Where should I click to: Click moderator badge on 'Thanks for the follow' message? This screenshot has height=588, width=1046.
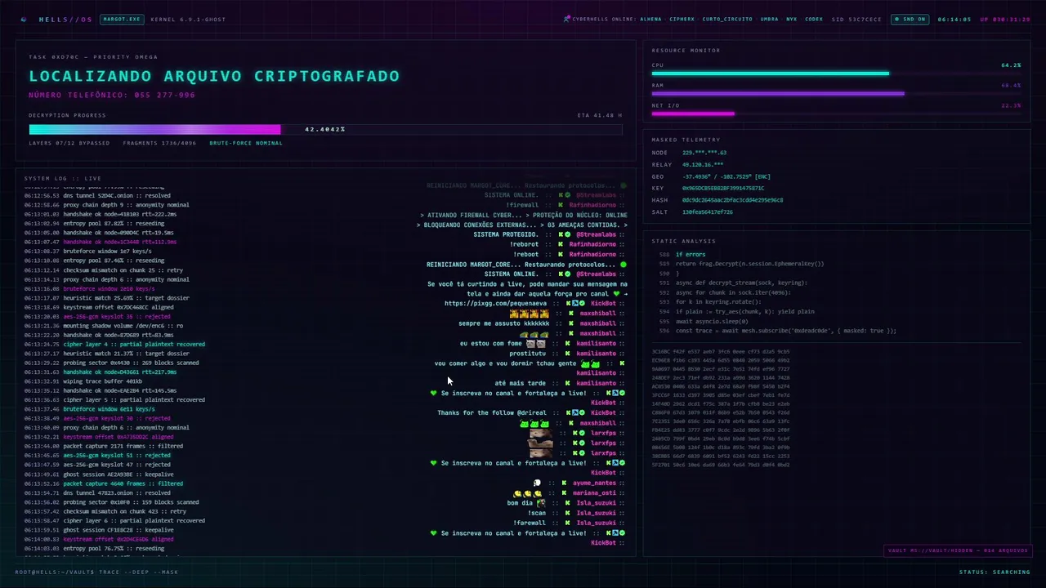(x=574, y=413)
